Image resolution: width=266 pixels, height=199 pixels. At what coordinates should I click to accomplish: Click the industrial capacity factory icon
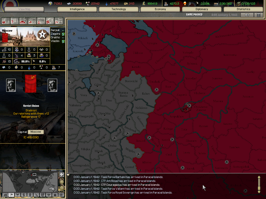coord(238,4)
